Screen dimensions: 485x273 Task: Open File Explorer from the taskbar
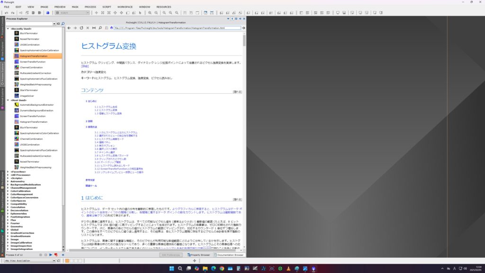coord(205,268)
